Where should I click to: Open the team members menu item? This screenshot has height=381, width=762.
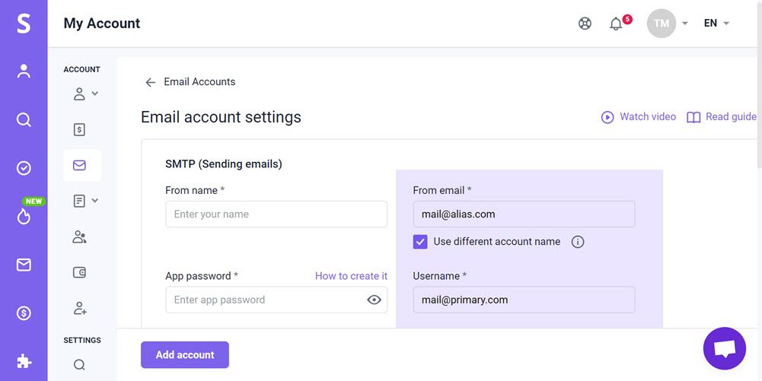(79, 237)
